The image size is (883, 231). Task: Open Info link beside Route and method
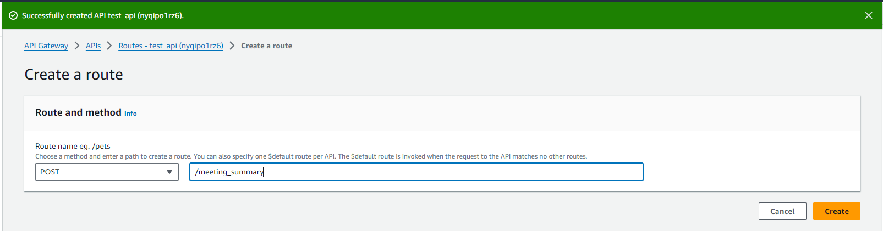[x=130, y=114]
